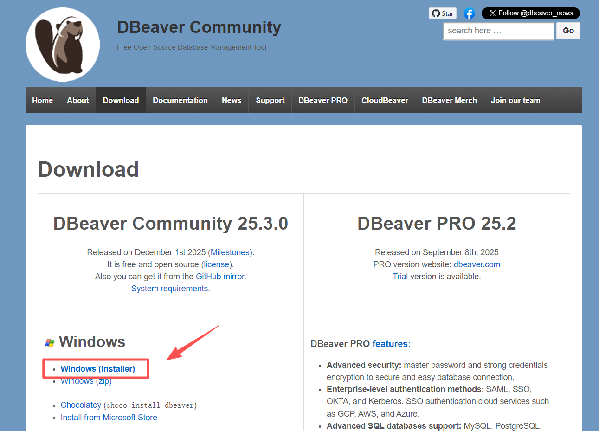The width and height of the screenshot is (599, 431).
Task: Go to the About page
Action: click(x=78, y=100)
